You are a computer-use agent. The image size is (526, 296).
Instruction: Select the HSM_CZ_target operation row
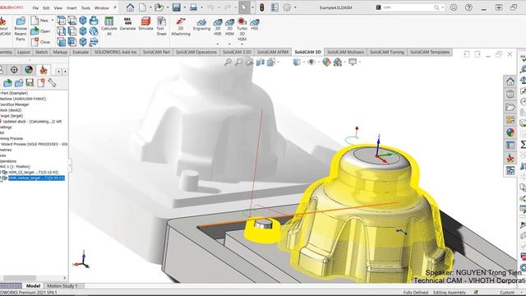[x=34, y=172]
